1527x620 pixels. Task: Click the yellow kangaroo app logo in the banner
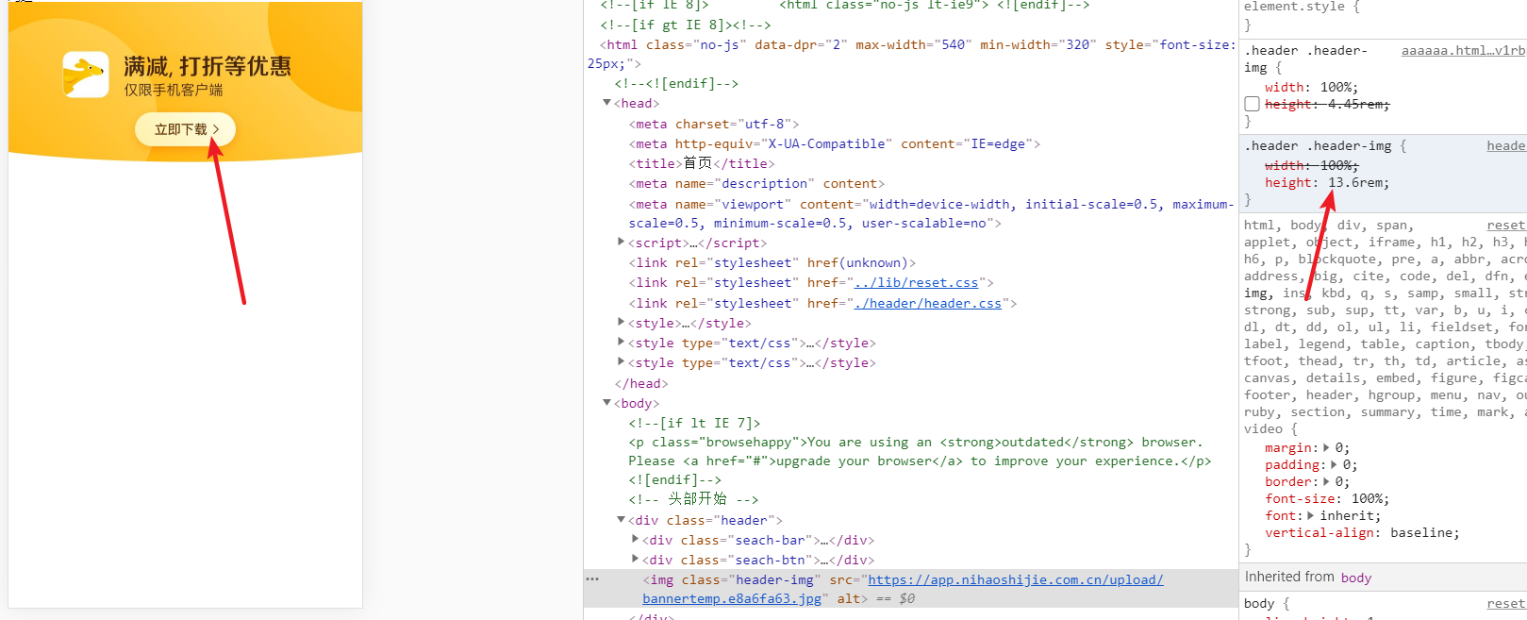[86, 75]
